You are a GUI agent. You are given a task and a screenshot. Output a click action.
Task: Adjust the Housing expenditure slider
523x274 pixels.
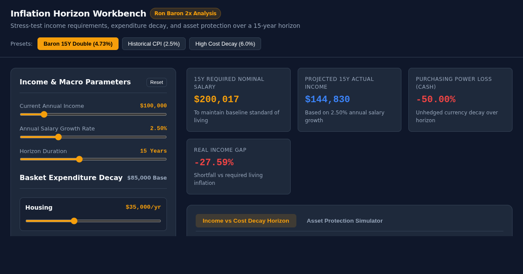pyautogui.click(x=93, y=221)
